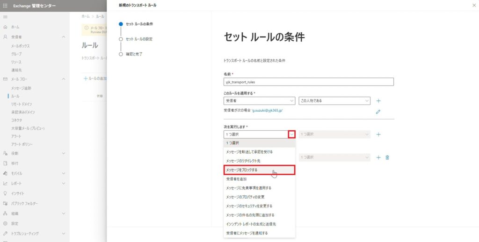Open アラート ポリシー in sidebar
The image size is (479, 242).
22,144
